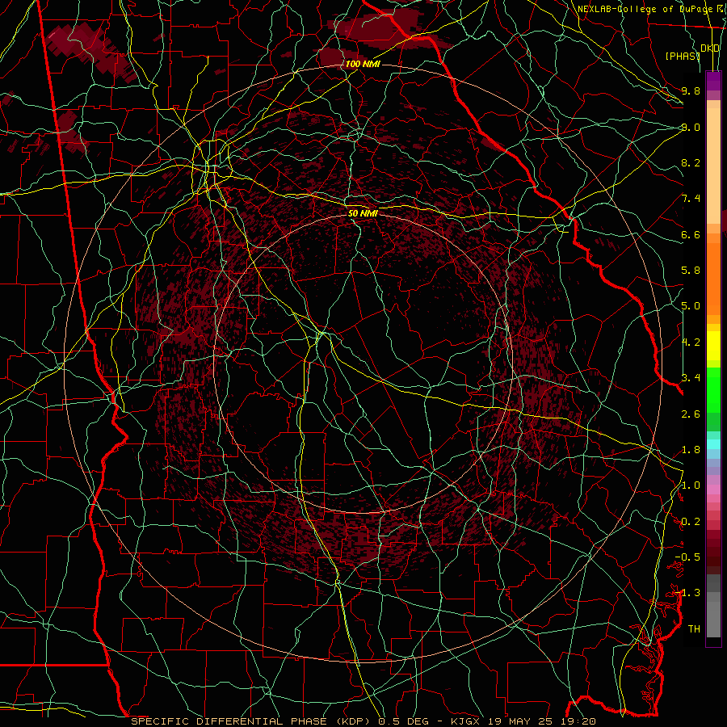The height and width of the screenshot is (727, 727).
Task: Pick the pink band of the scale
Action: click(713, 490)
